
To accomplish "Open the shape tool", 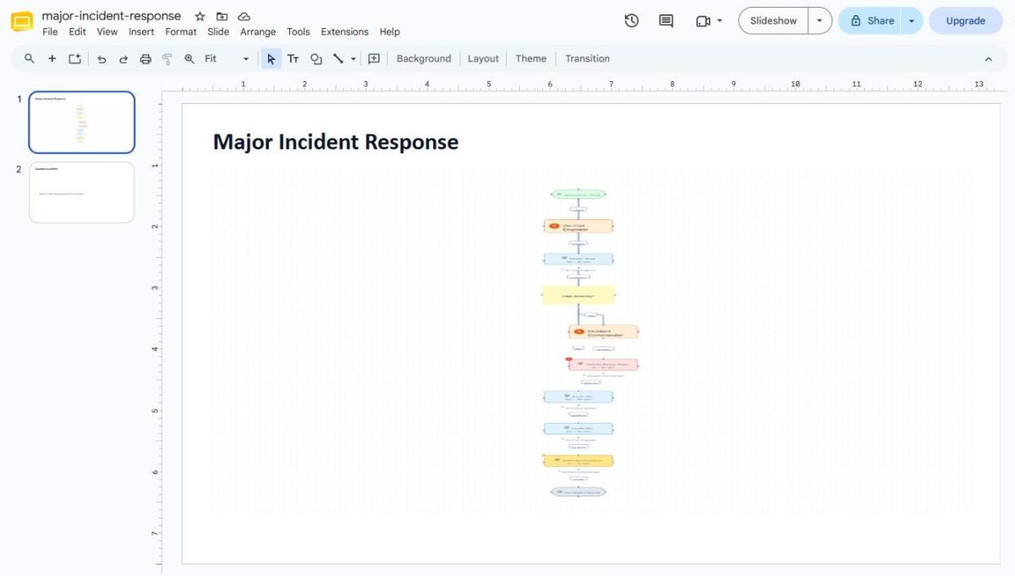I will [315, 58].
